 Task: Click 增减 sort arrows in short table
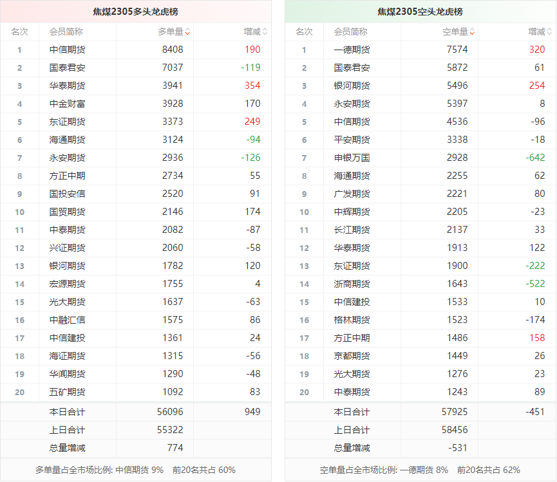click(x=549, y=32)
